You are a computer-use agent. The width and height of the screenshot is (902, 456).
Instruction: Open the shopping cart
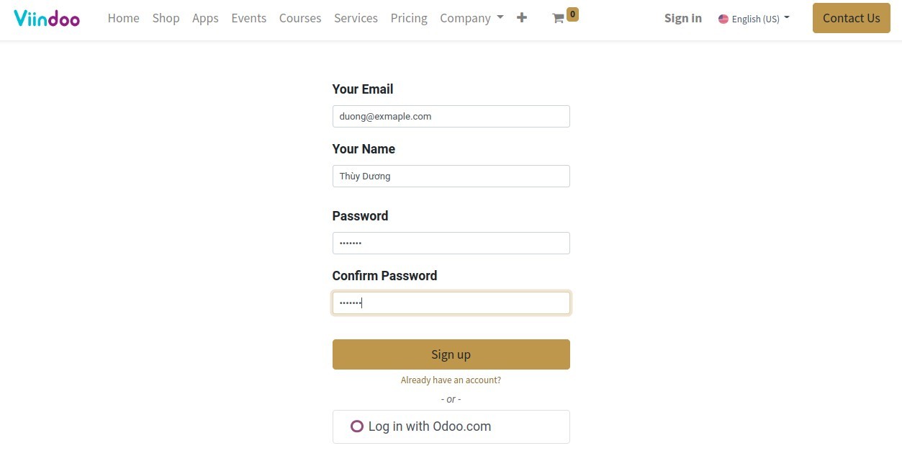pos(560,19)
